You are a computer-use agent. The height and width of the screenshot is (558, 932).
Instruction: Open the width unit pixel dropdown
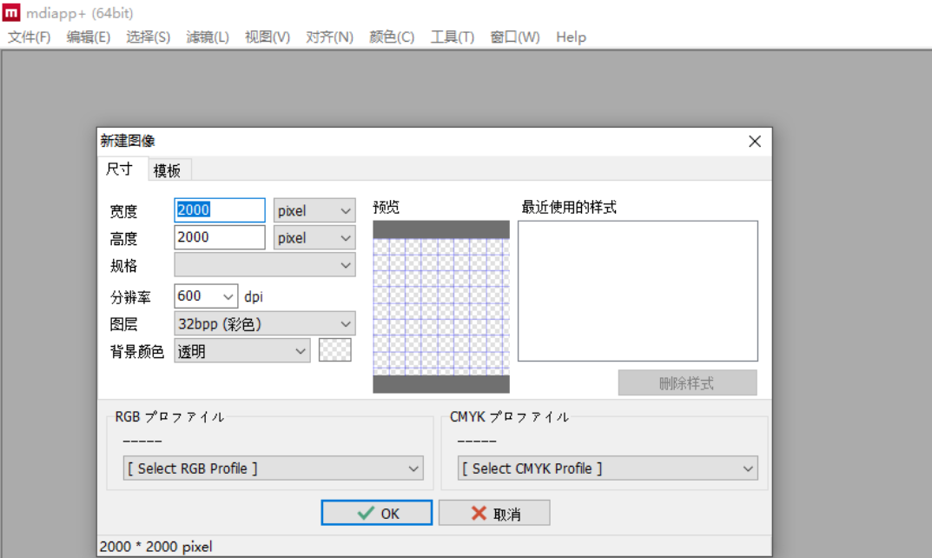(313, 209)
